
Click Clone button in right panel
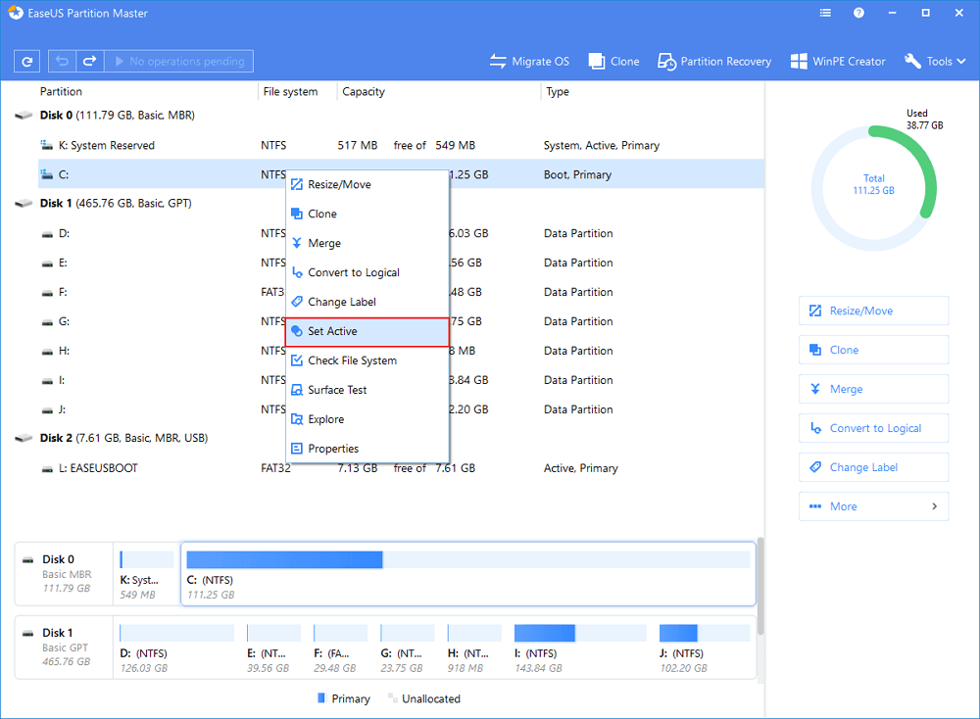[x=873, y=350]
